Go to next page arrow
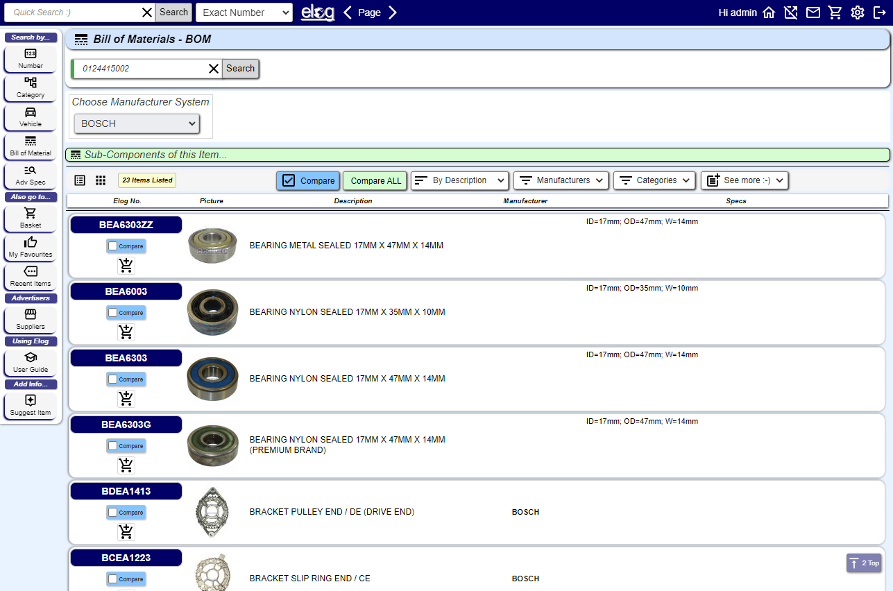 point(393,12)
